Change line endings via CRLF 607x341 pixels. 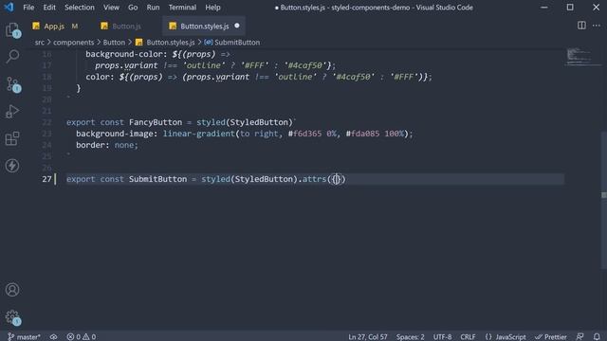(468, 337)
